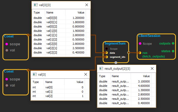
Task: Close the val[3] window
Action: 86,74
